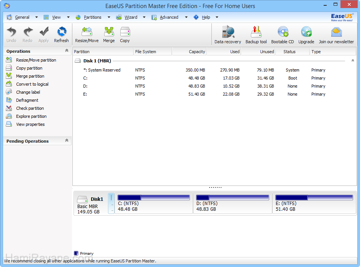Screen dimensions: 360x267
Task: Select the D: partition row in the table
Action: click(214, 86)
